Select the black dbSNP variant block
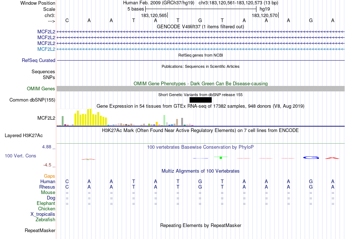The width and height of the screenshot is (345, 239). (200, 100)
